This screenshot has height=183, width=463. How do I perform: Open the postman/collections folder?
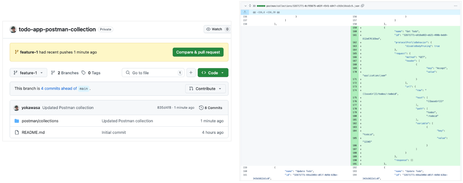pyautogui.click(x=40, y=121)
